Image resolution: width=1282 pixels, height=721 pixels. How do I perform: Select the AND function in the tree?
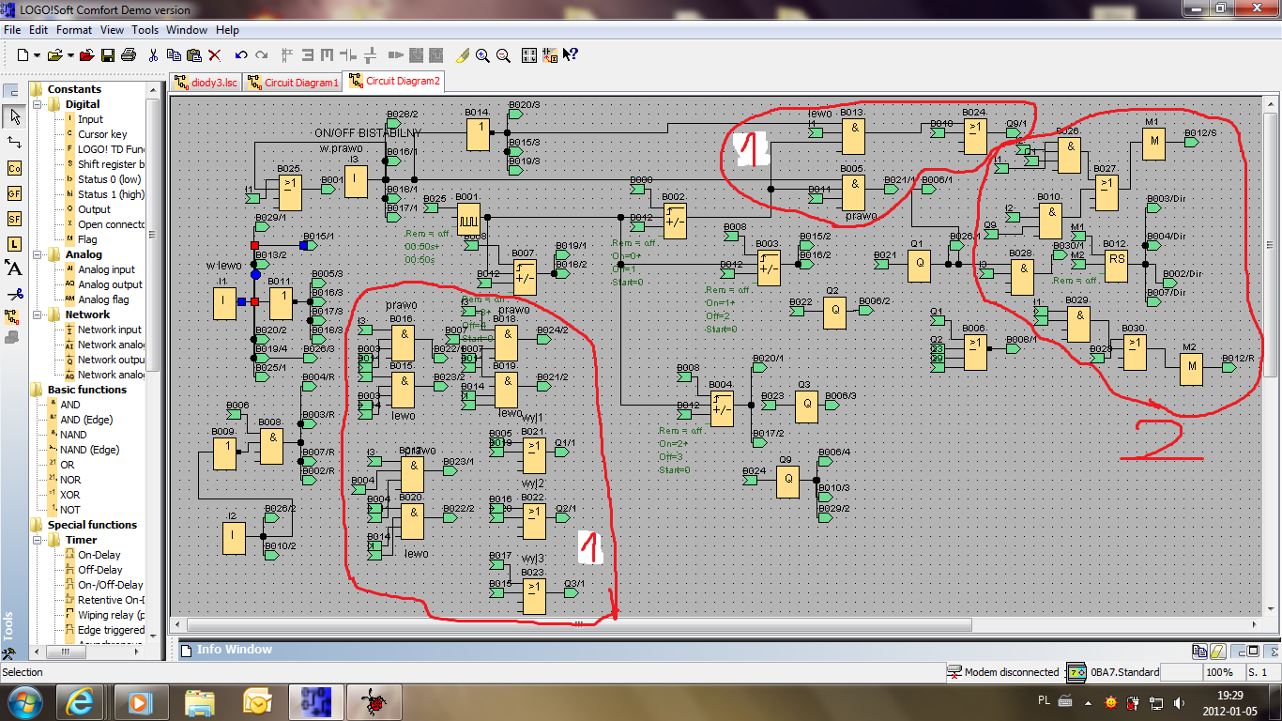[x=70, y=405]
